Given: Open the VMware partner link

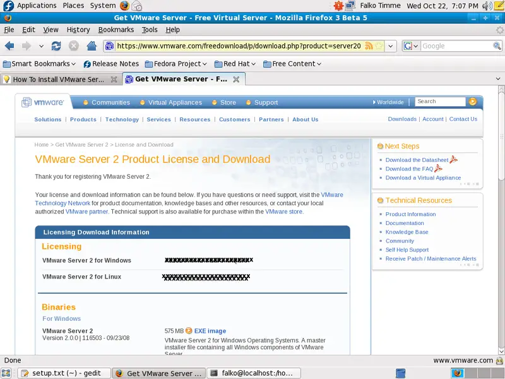Looking at the screenshot, I should (87, 212).
